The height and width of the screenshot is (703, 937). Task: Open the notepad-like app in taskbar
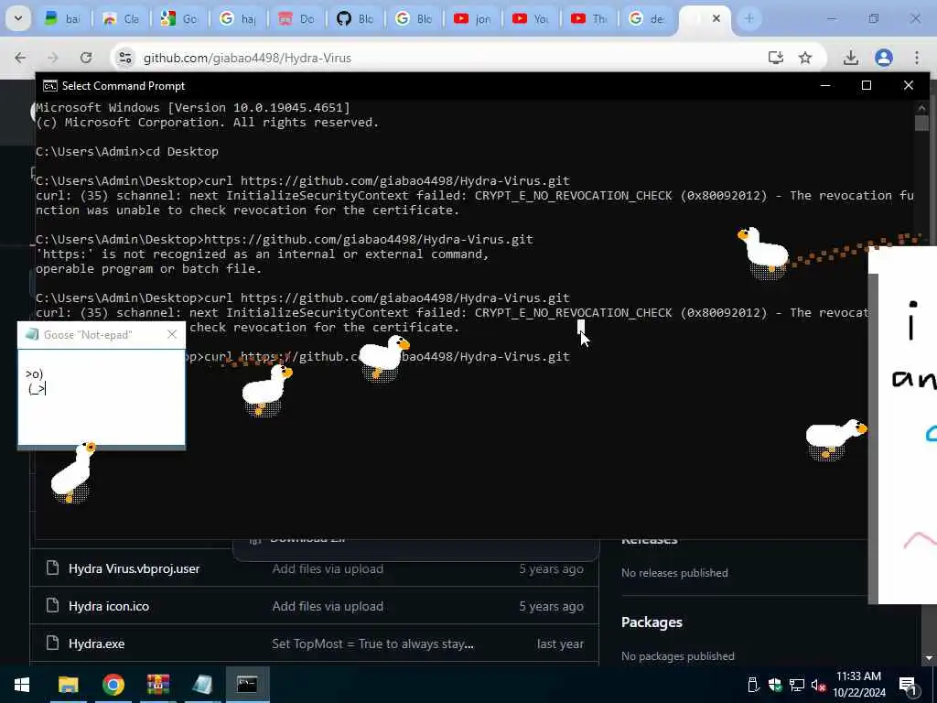(202, 685)
